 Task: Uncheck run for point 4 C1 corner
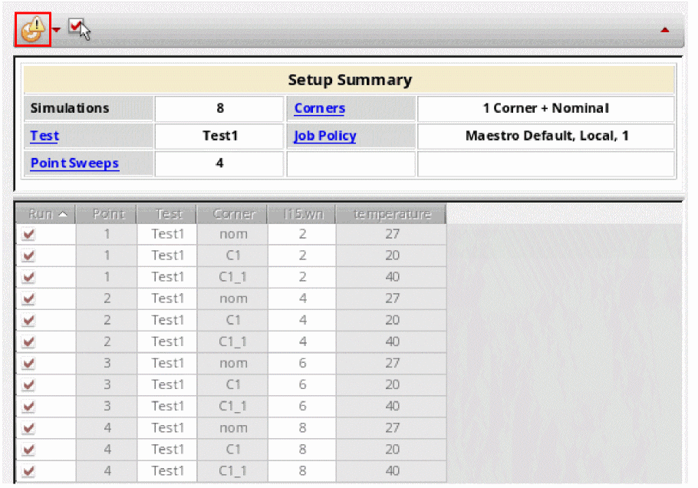click(28, 450)
